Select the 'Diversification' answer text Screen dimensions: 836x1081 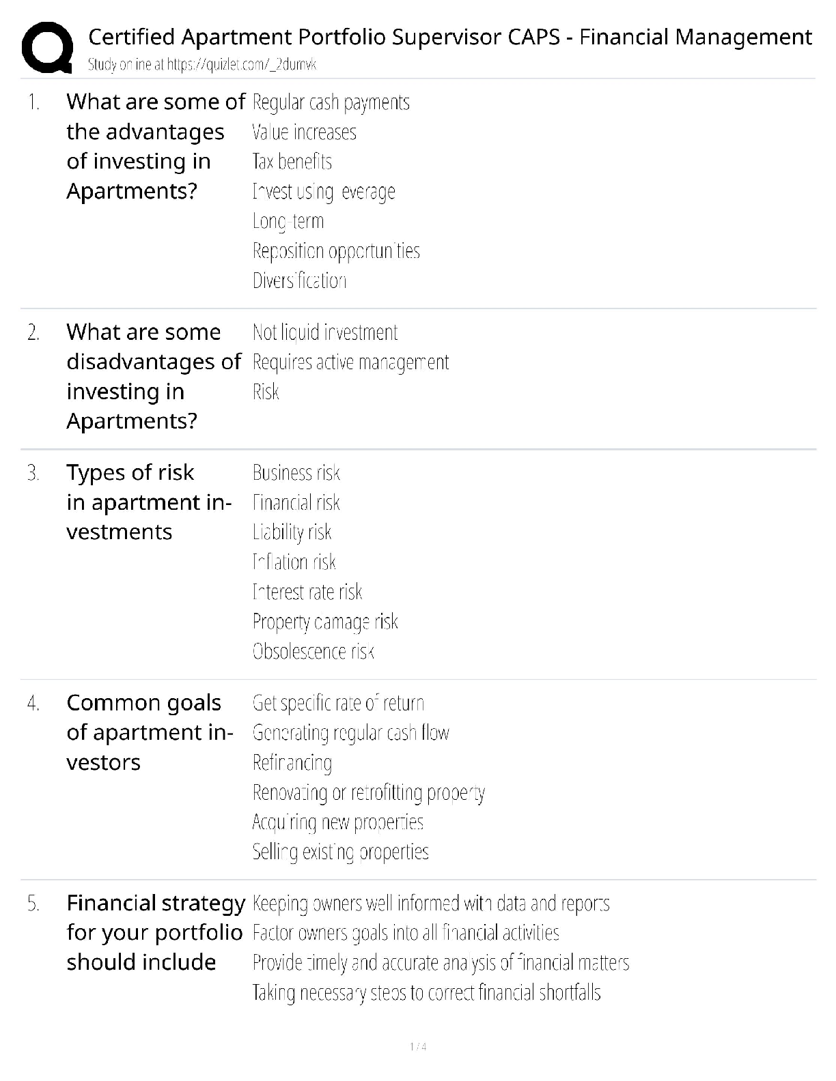coord(299,280)
